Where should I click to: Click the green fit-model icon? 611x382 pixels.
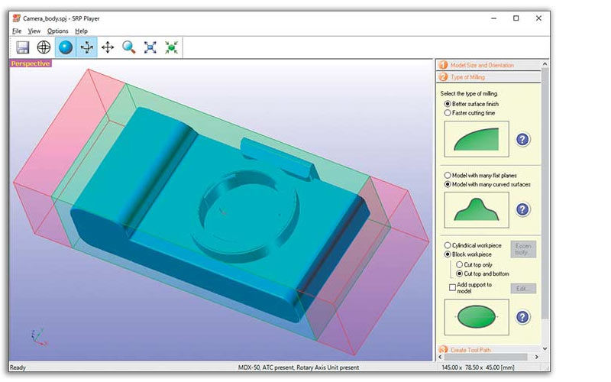point(172,47)
